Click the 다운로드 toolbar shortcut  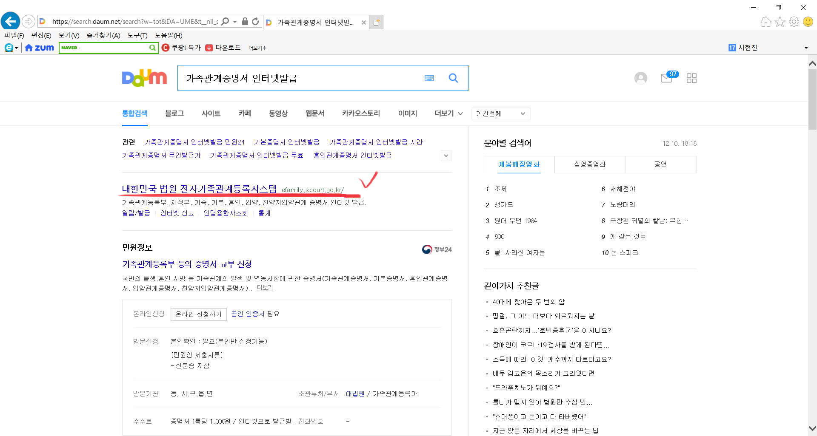click(x=223, y=48)
